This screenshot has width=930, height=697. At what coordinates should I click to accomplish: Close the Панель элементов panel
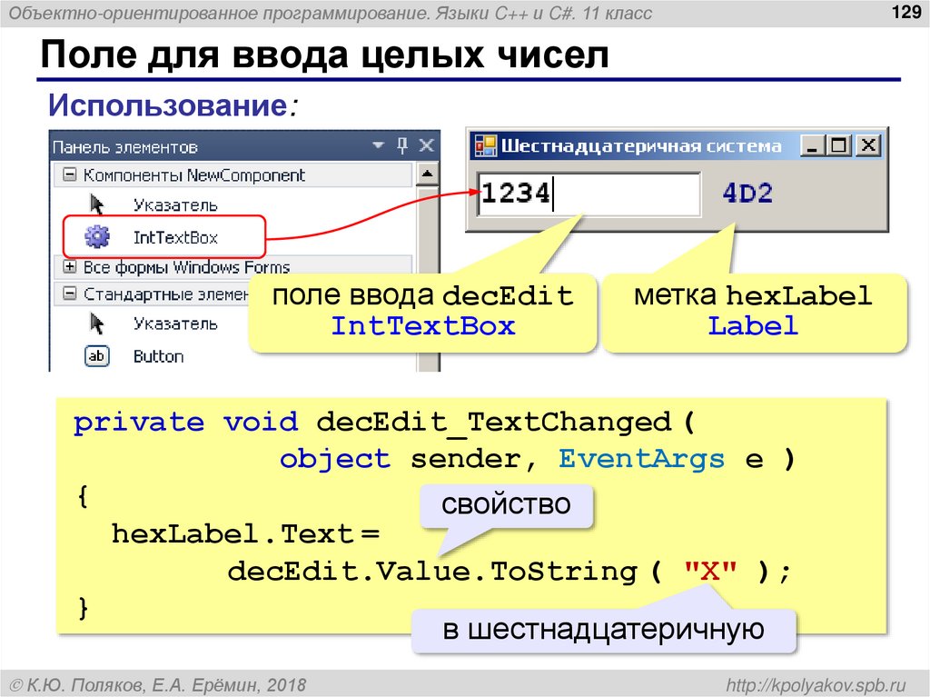tap(427, 145)
